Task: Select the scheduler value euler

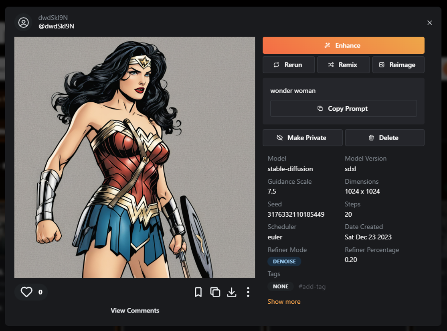Action: [x=275, y=237]
